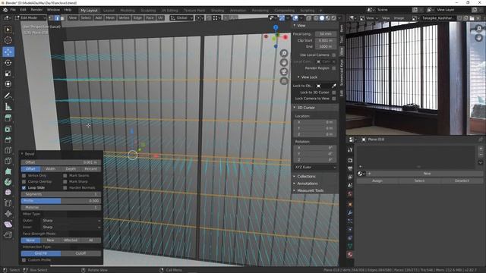Viewport: 486px width, 273px height.
Task: Open the Inner miter type dropdown
Action: pyautogui.click(x=71, y=227)
